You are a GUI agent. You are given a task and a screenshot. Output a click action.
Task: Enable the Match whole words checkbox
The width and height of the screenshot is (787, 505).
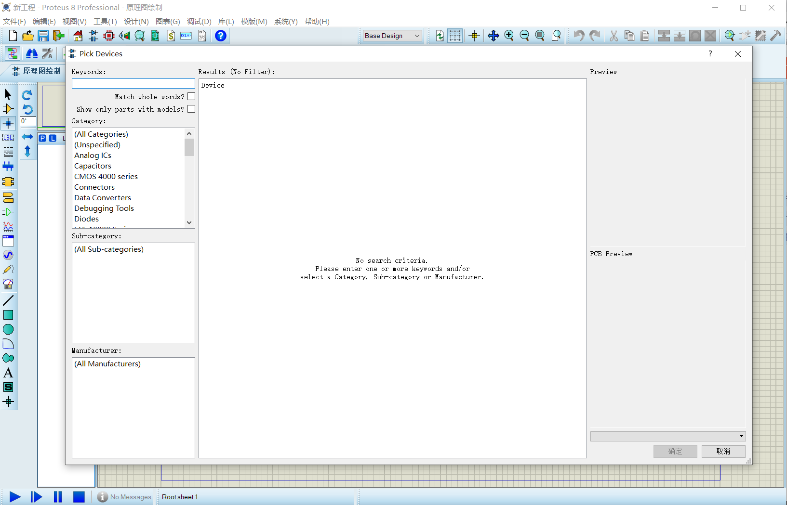[x=191, y=96]
